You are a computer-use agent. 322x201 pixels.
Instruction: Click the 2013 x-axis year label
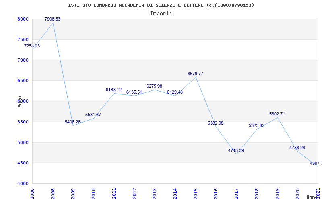(x=155, y=193)
